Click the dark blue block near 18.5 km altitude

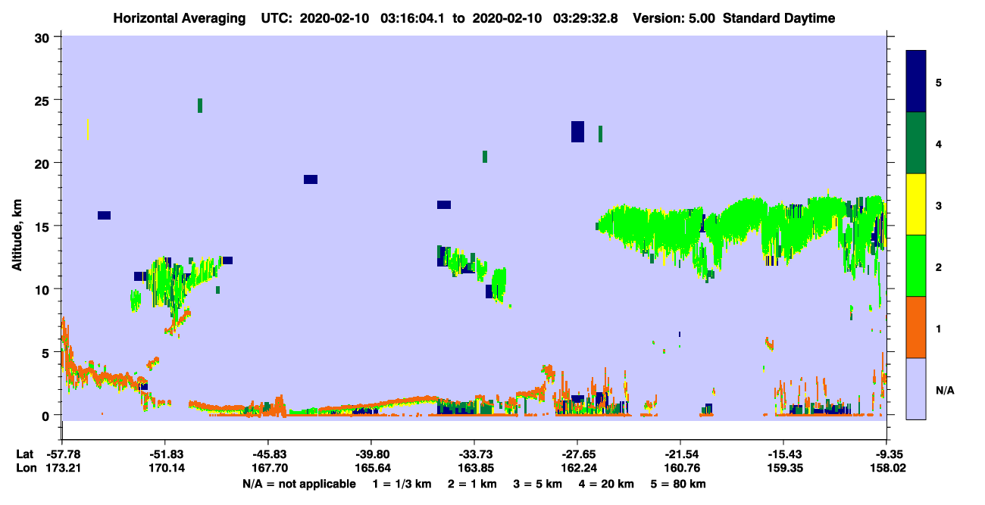pyautogui.click(x=311, y=179)
